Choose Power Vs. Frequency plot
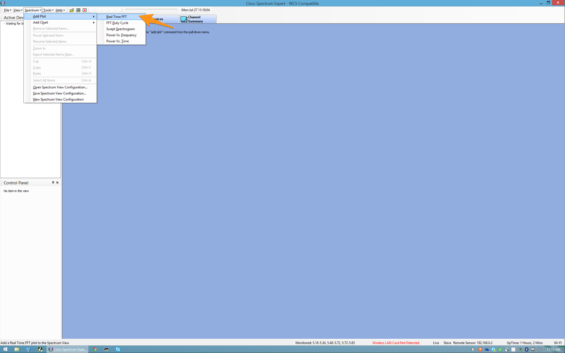This screenshot has height=353, width=565. pos(121,35)
